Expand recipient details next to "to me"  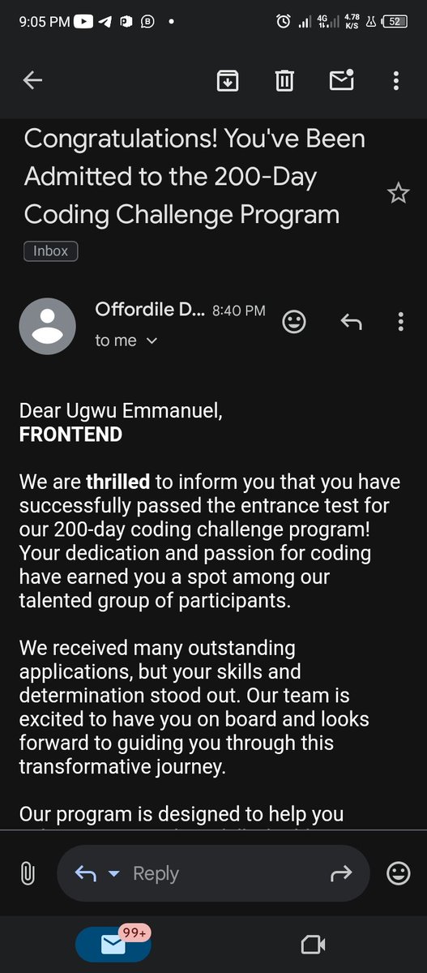(151, 341)
